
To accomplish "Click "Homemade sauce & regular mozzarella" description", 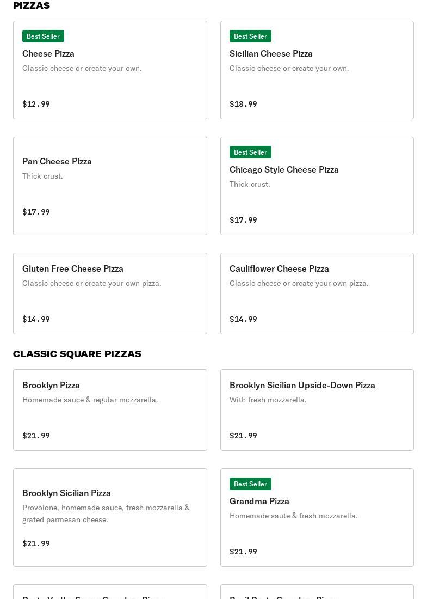I will 90,400.
